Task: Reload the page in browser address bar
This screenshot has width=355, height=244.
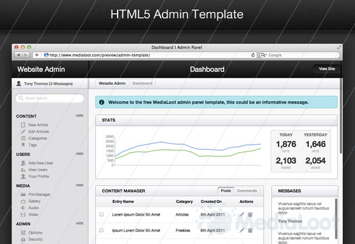Action: (x=253, y=55)
